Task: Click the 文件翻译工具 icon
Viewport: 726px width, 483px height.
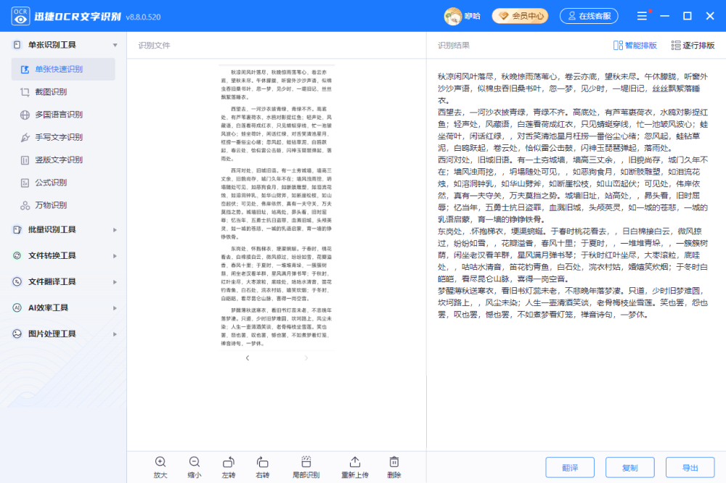Action: pyautogui.click(x=17, y=281)
